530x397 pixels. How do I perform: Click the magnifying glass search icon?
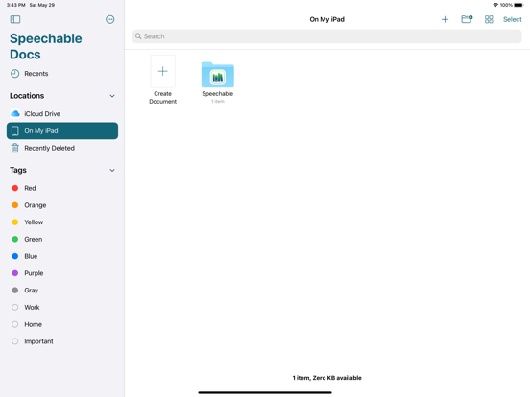point(138,36)
